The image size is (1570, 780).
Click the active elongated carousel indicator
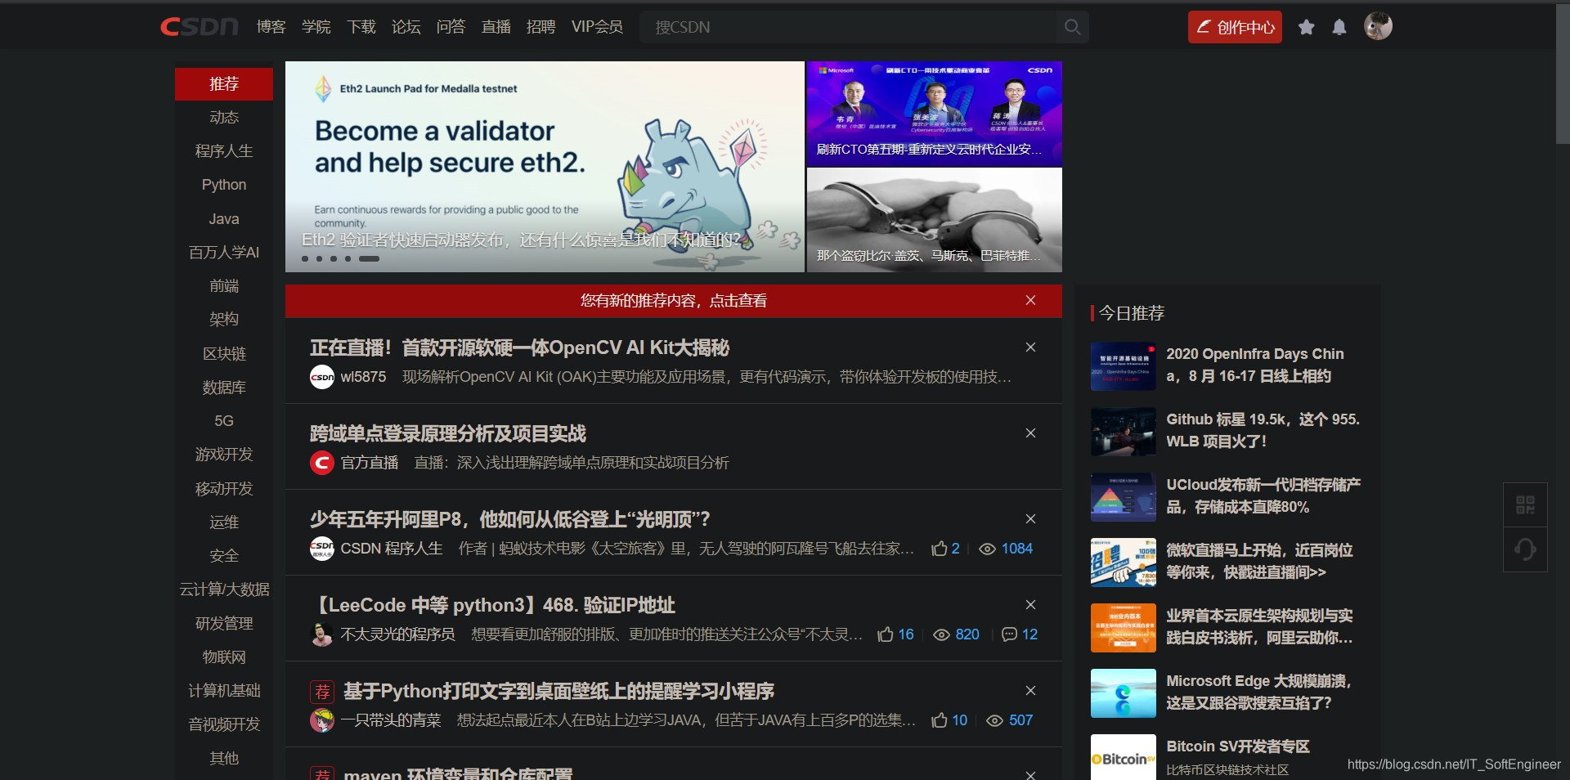point(369,258)
